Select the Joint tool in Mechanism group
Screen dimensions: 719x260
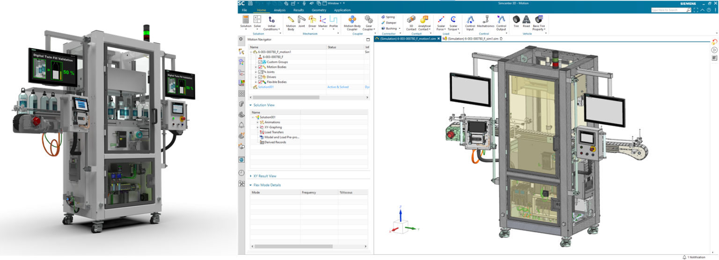301,20
